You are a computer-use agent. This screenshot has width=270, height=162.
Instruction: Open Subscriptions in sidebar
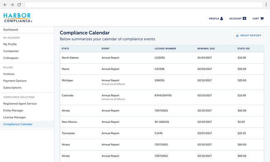coord(12,88)
